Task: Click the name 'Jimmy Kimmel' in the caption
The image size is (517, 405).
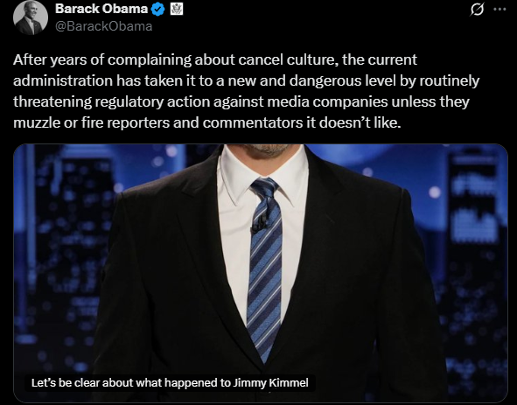Action: [270, 383]
